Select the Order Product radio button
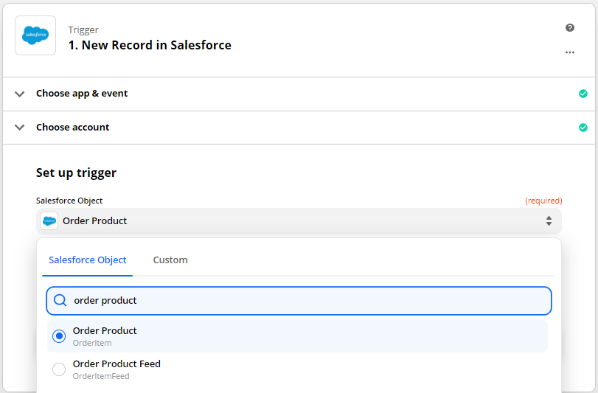Image resolution: width=598 pixels, height=393 pixels. coord(59,336)
